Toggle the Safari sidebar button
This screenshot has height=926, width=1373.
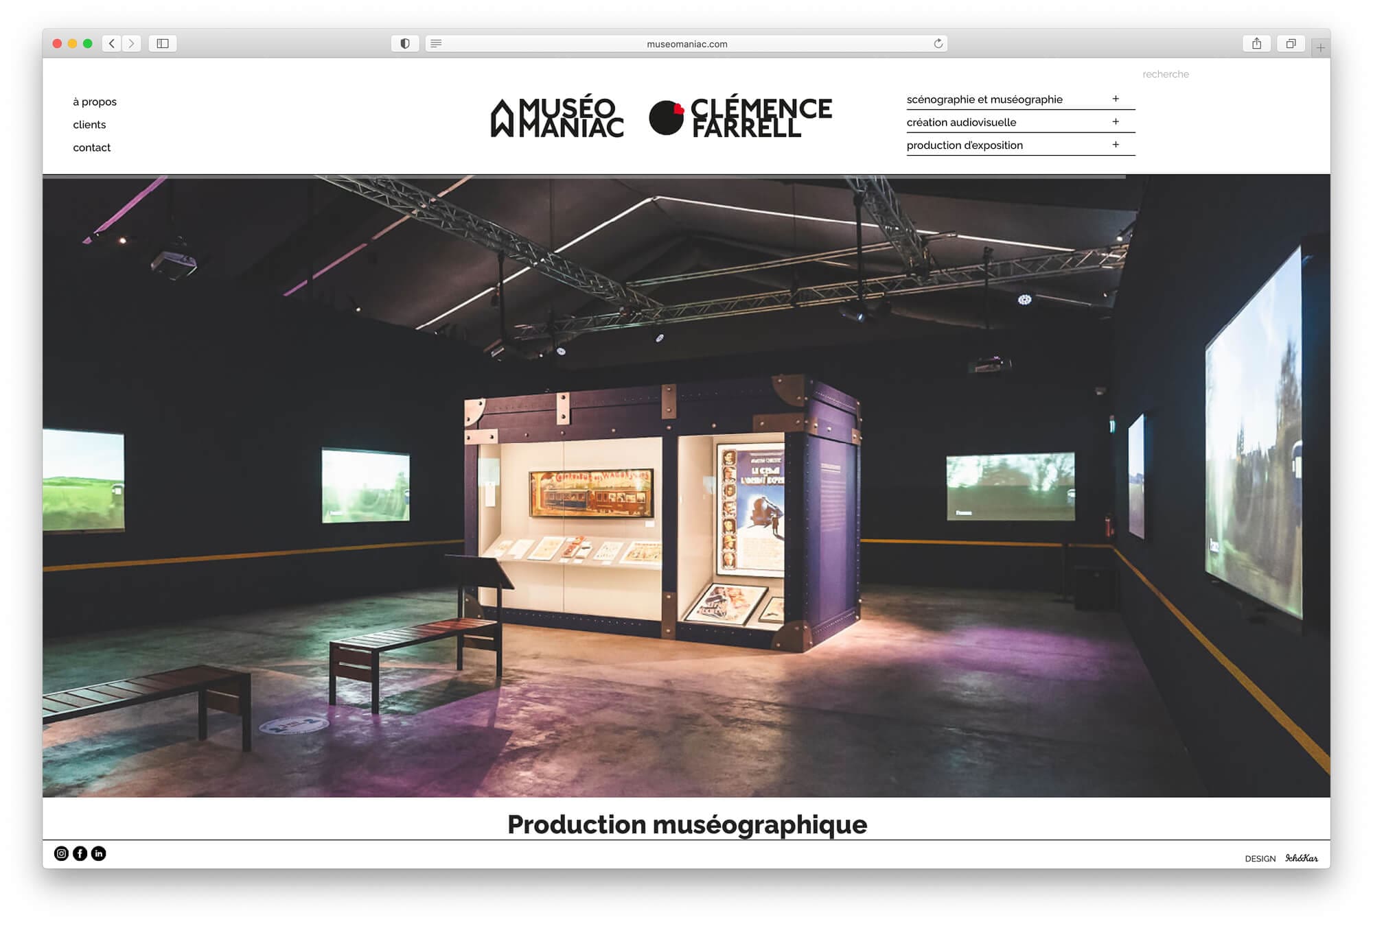(163, 43)
